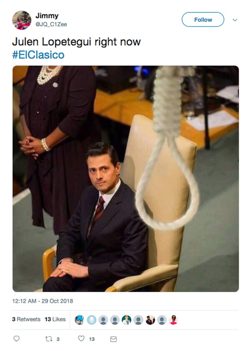The image size is (252, 351).
Task: Select the egg-shaped default avatar liker
Action: [91, 320]
